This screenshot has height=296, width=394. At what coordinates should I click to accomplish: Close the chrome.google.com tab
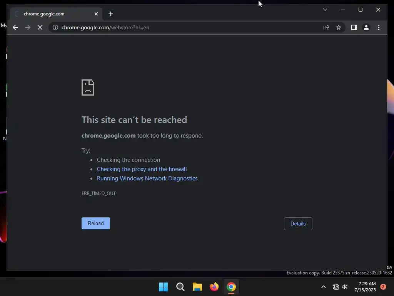click(96, 14)
